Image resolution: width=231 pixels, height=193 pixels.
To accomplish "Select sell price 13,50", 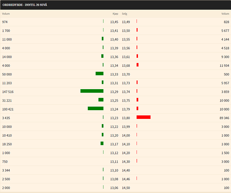I will tap(126, 31).
